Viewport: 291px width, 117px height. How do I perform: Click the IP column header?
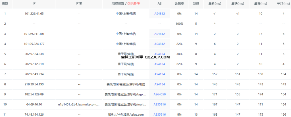[34, 3]
